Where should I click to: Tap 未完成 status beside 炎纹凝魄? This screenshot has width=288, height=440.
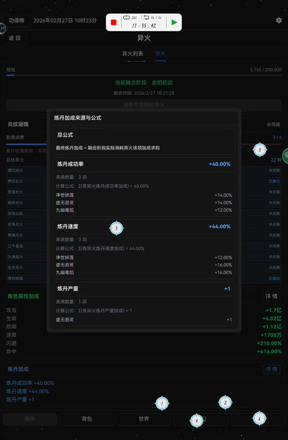(x=274, y=125)
